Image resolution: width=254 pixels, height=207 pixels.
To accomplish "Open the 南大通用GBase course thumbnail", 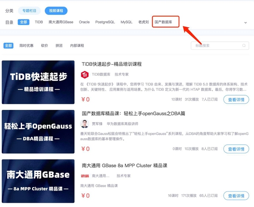I will pyautogui.click(x=38, y=181).
